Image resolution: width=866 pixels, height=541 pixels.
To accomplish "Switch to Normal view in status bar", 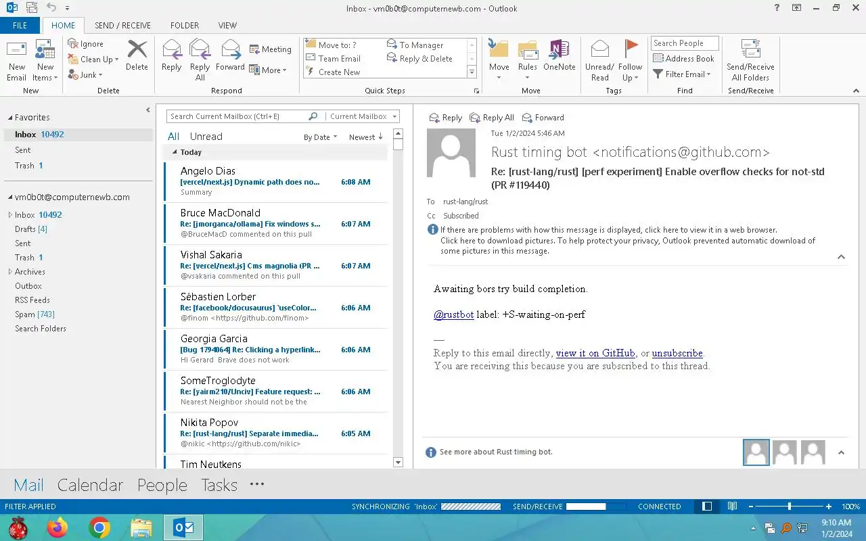I will [707, 507].
